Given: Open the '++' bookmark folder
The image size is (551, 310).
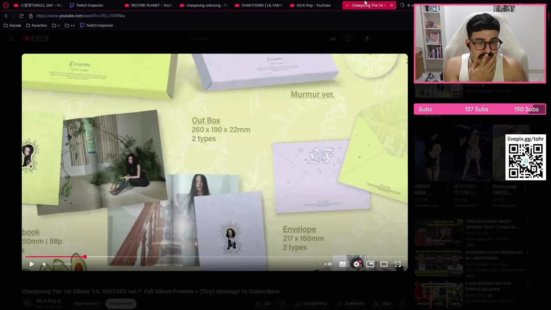Looking at the screenshot, I should click(x=70, y=25).
